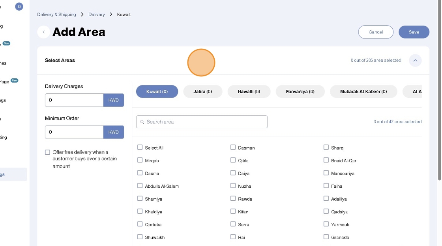Check the Select All checkbox
Viewport: 442px width, 246px height.
140,147
